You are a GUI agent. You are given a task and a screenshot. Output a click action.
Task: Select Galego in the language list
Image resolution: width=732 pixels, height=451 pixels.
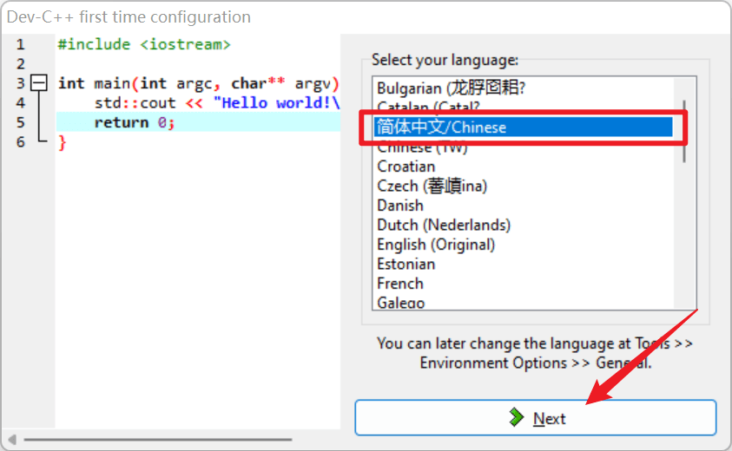(523, 302)
